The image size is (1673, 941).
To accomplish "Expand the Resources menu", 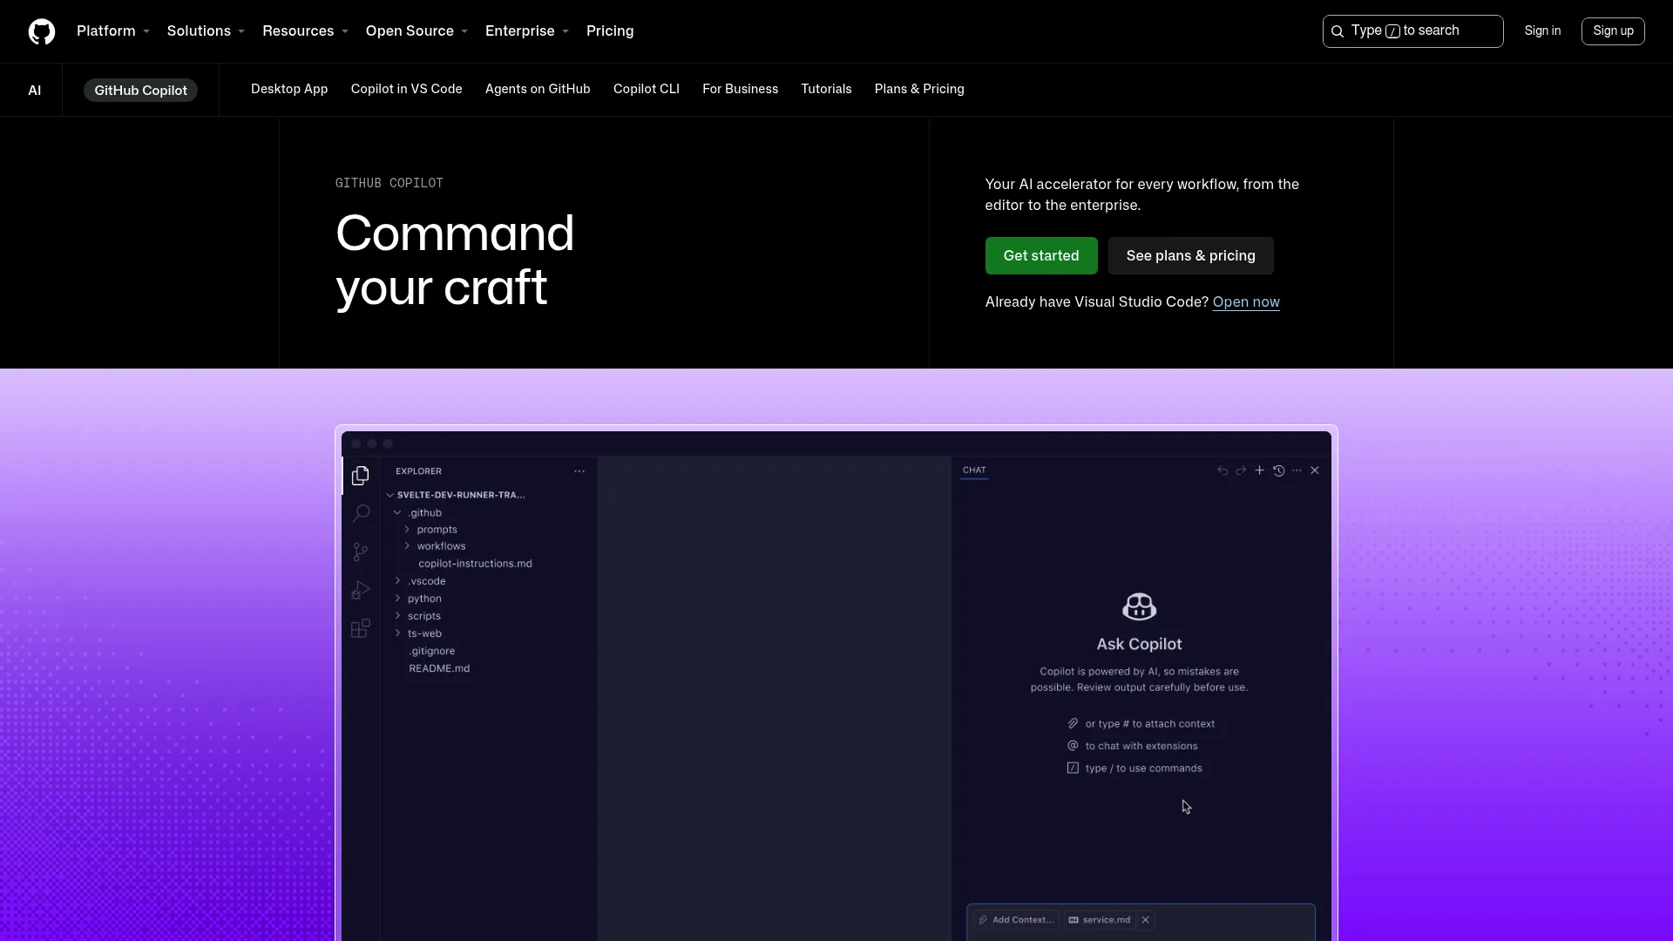I will [x=305, y=31].
